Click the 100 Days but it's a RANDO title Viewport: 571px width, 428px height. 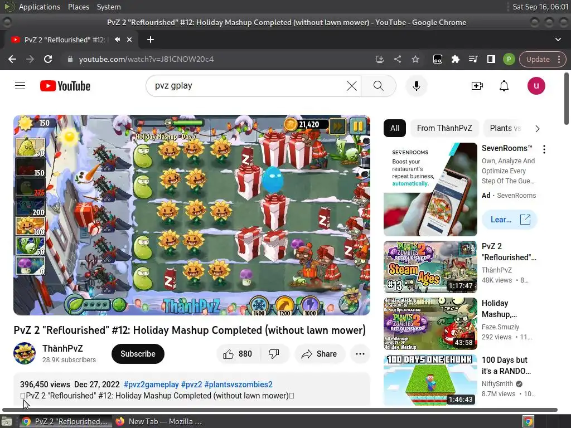(506, 366)
